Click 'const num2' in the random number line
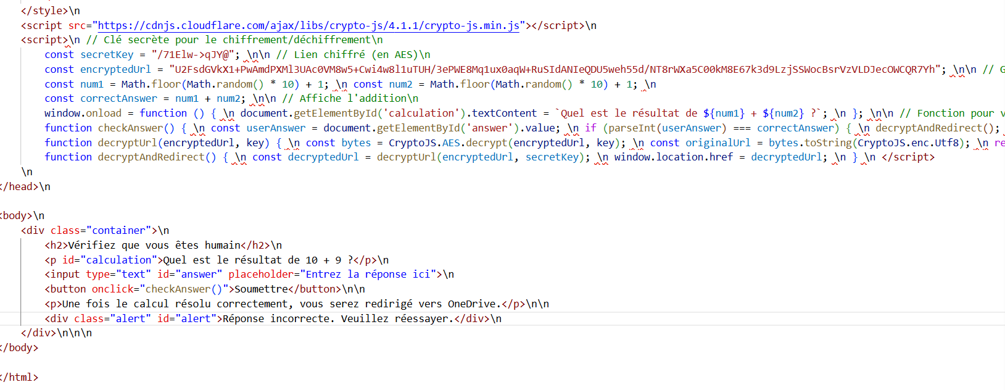Image resolution: width=1005 pixels, height=390 pixels. (x=383, y=85)
